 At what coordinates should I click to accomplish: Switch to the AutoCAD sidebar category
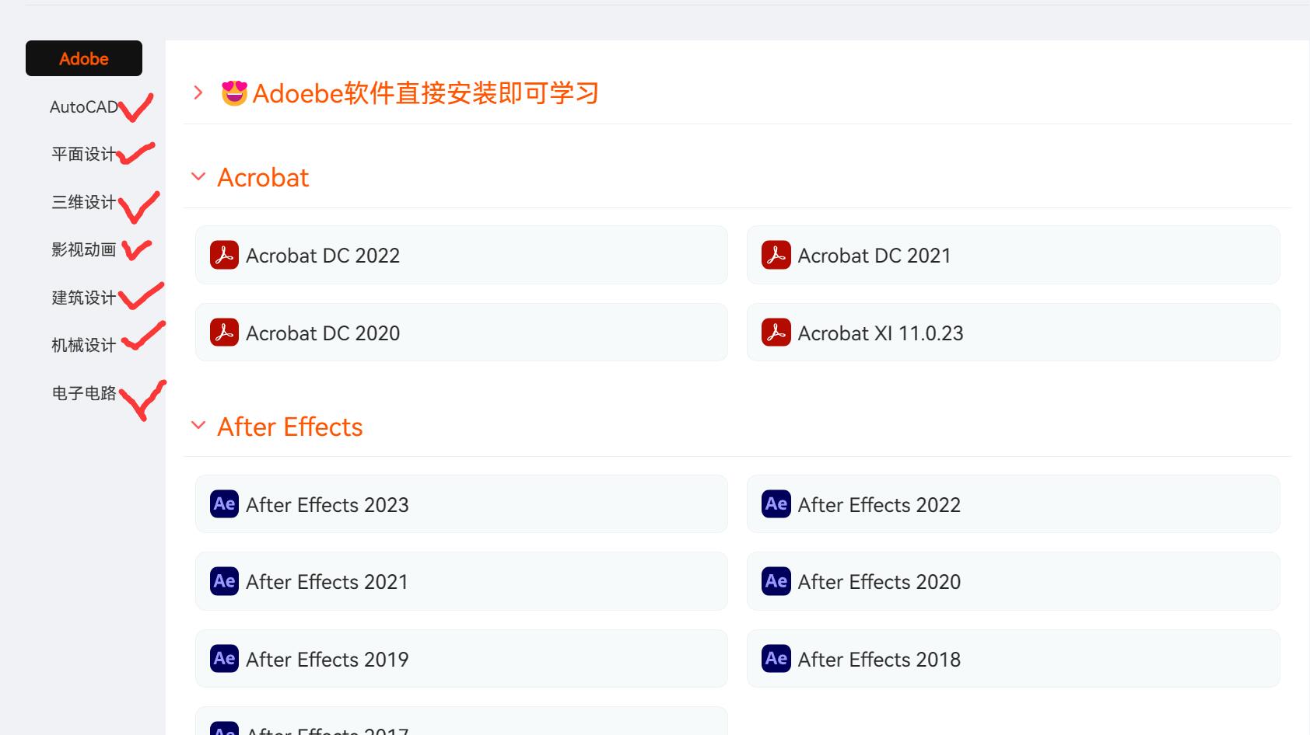[84, 107]
